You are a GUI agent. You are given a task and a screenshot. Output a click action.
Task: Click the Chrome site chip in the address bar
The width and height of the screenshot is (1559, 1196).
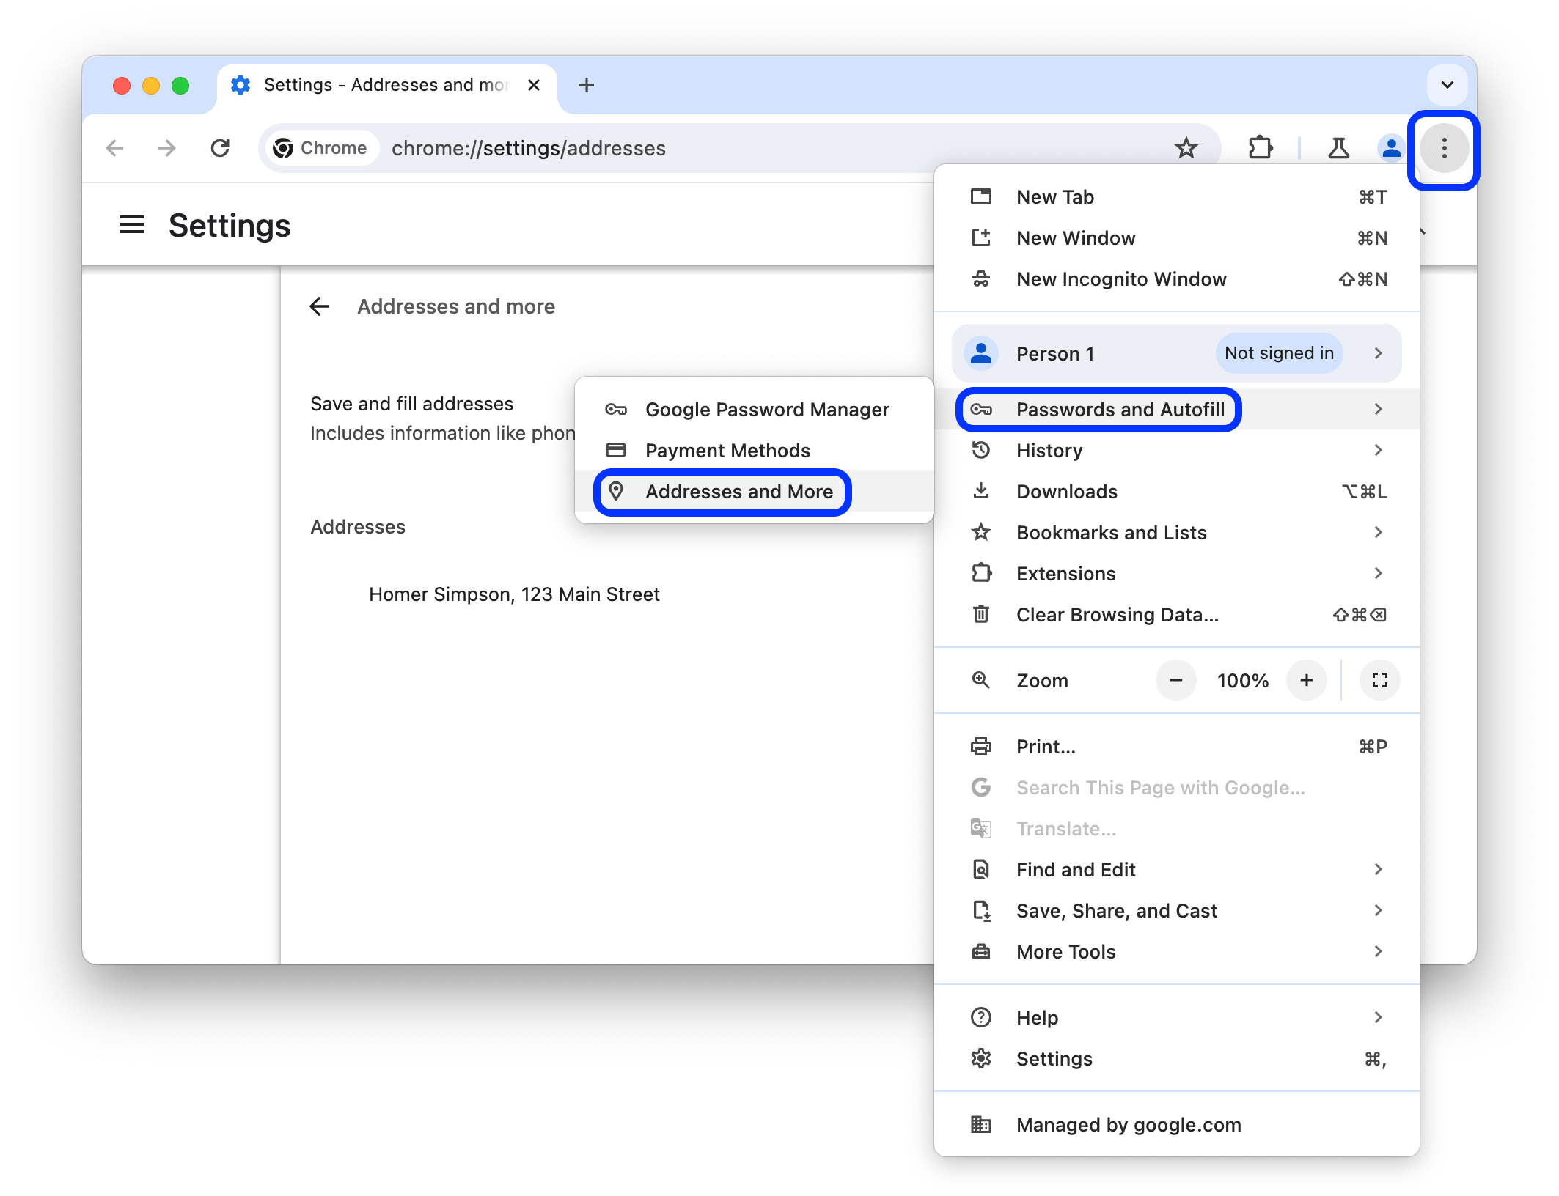pyautogui.click(x=321, y=147)
